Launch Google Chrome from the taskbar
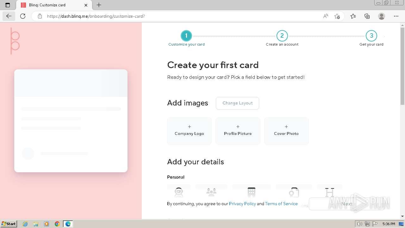Screen dimensions: 405x228 [57, 224]
